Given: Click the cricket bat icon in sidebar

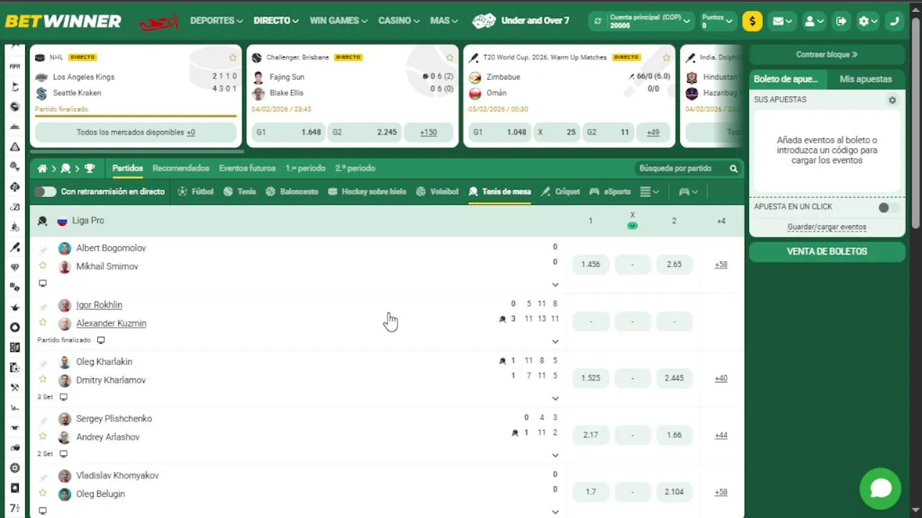Looking at the screenshot, I should pyautogui.click(x=14, y=247).
